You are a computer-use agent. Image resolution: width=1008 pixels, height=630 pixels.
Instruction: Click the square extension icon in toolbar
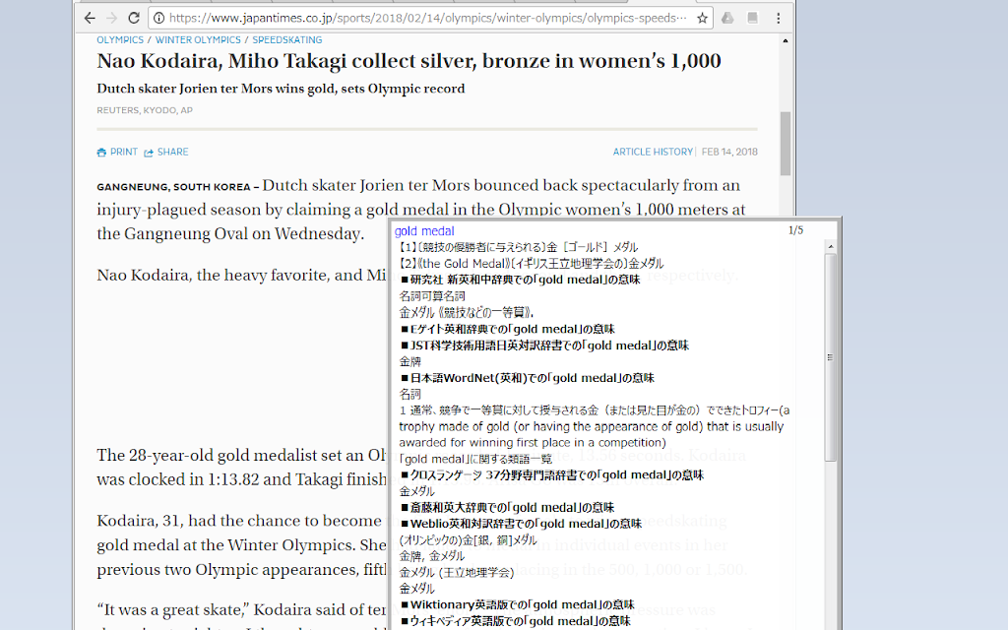752,18
